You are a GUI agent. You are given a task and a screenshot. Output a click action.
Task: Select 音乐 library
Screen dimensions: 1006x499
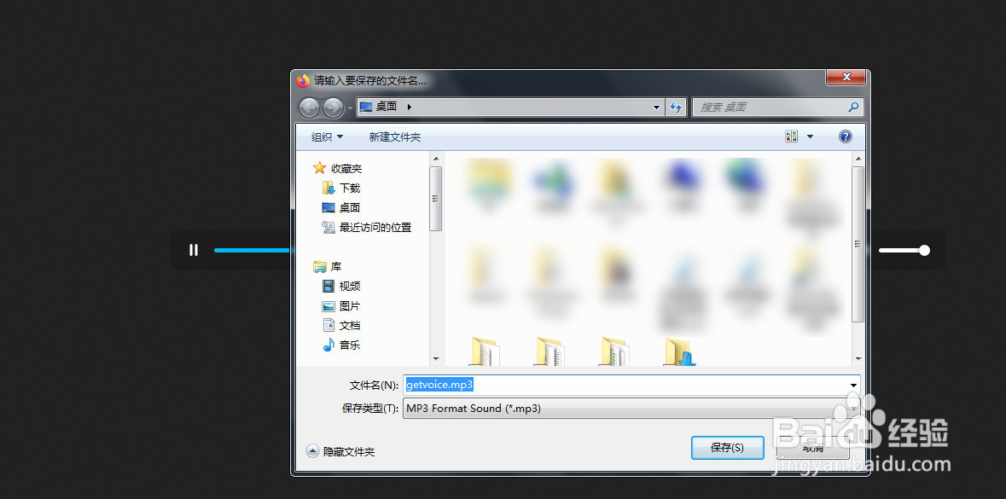[350, 345]
